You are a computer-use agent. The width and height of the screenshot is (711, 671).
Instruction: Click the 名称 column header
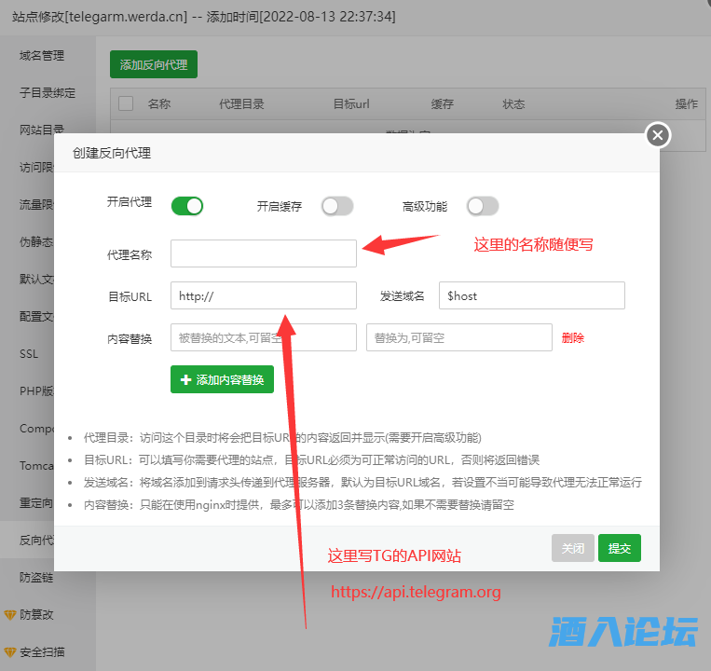pos(159,103)
